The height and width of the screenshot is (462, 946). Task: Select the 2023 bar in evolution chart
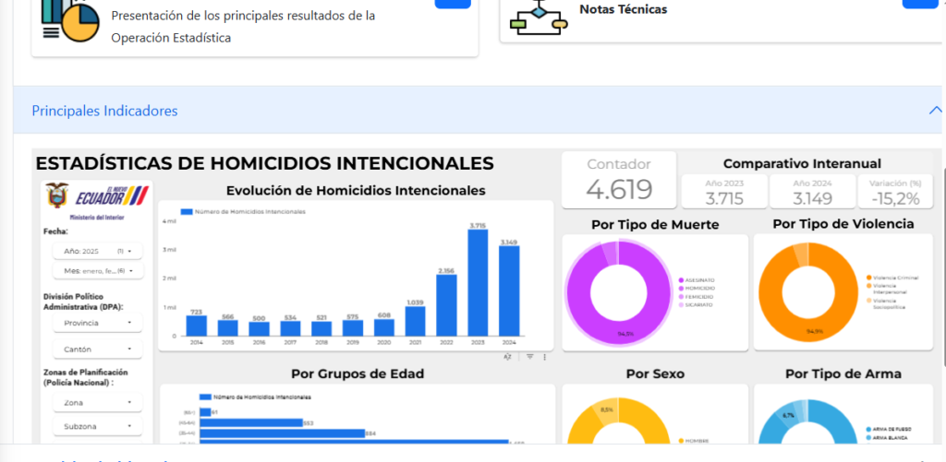478,283
